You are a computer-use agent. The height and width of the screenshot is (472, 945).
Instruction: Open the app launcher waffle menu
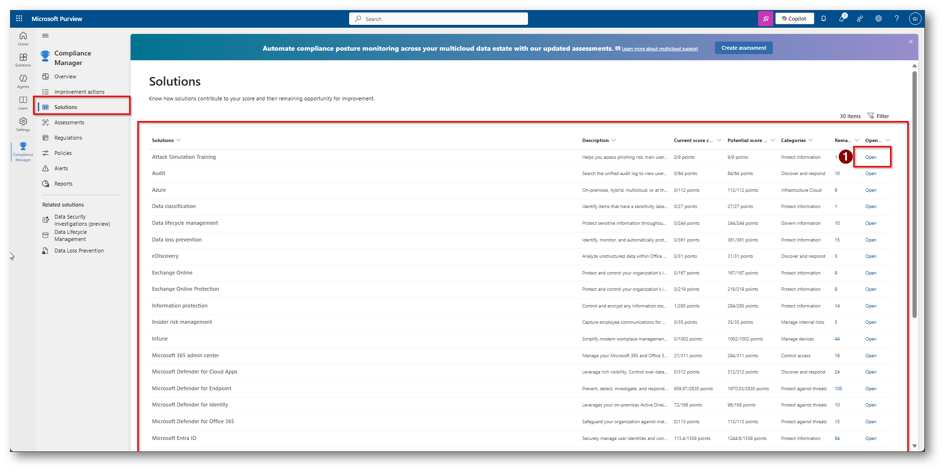[19, 19]
